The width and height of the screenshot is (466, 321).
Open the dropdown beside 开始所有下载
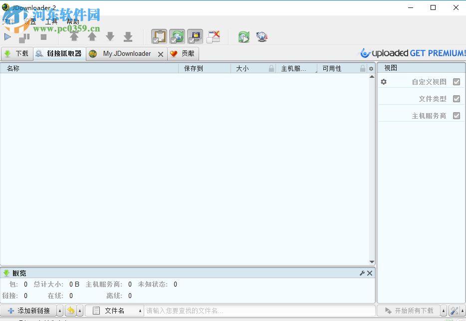tap(443, 310)
